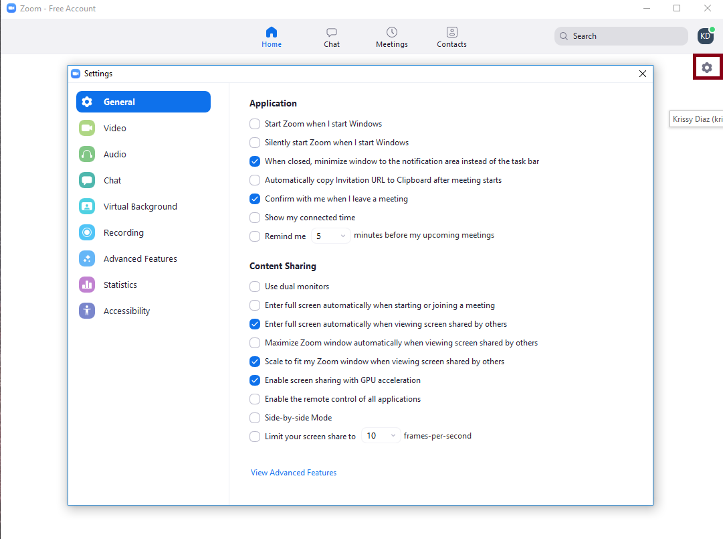Click the search magnifier icon
Viewport: 723px width, 539px height.
[563, 36]
